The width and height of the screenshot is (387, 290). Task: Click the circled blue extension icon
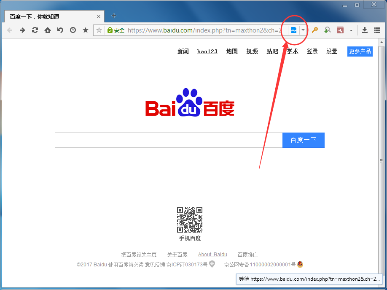(293, 30)
